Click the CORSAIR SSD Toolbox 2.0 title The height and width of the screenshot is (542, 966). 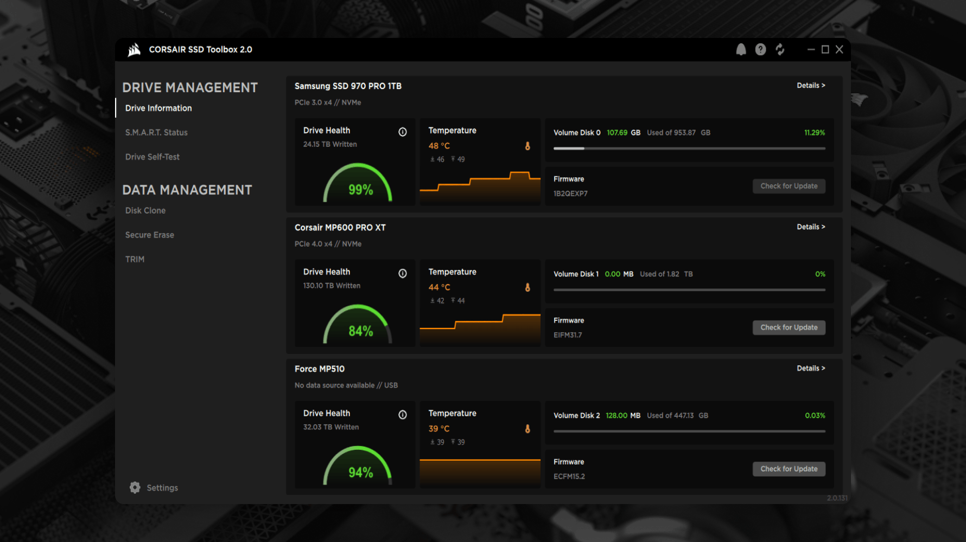(x=201, y=49)
